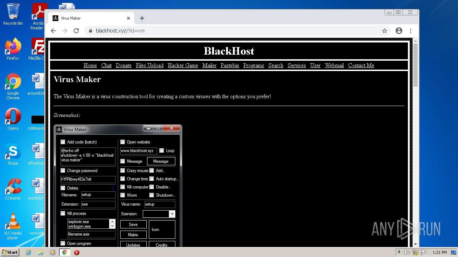Viewport: 458px width, 257px height.
Task: Open Windows Explorer from taskbar
Action: (x=40, y=252)
